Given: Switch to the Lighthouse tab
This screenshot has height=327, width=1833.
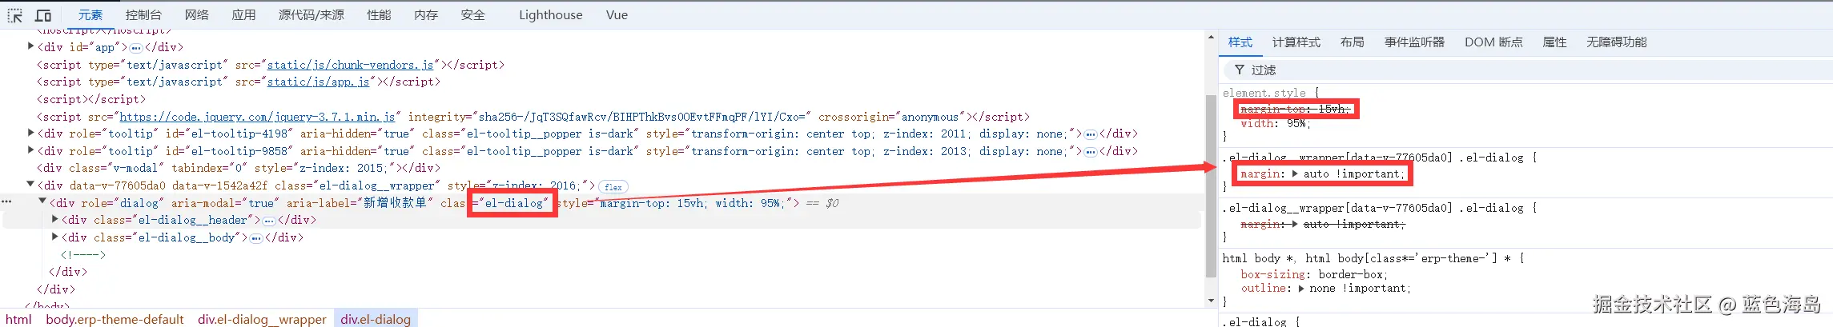Looking at the screenshot, I should (551, 15).
